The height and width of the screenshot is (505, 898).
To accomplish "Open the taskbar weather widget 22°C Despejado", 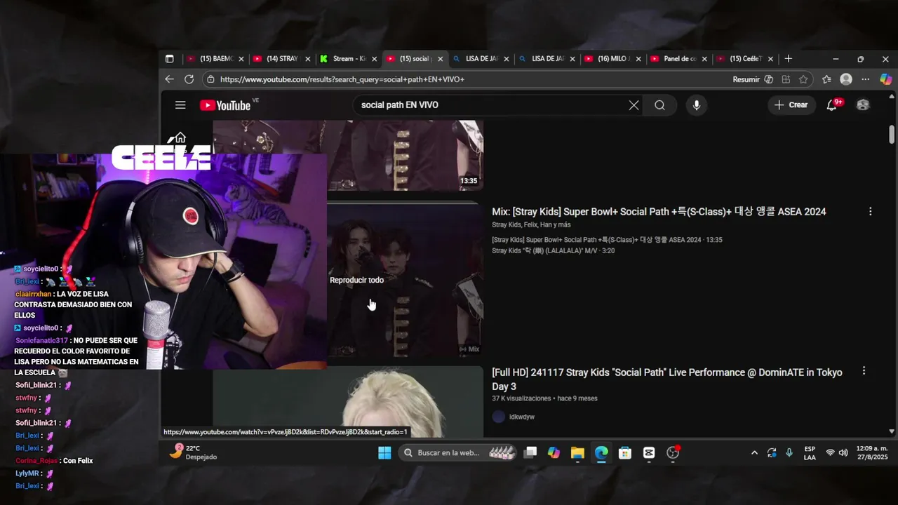I will pos(193,452).
